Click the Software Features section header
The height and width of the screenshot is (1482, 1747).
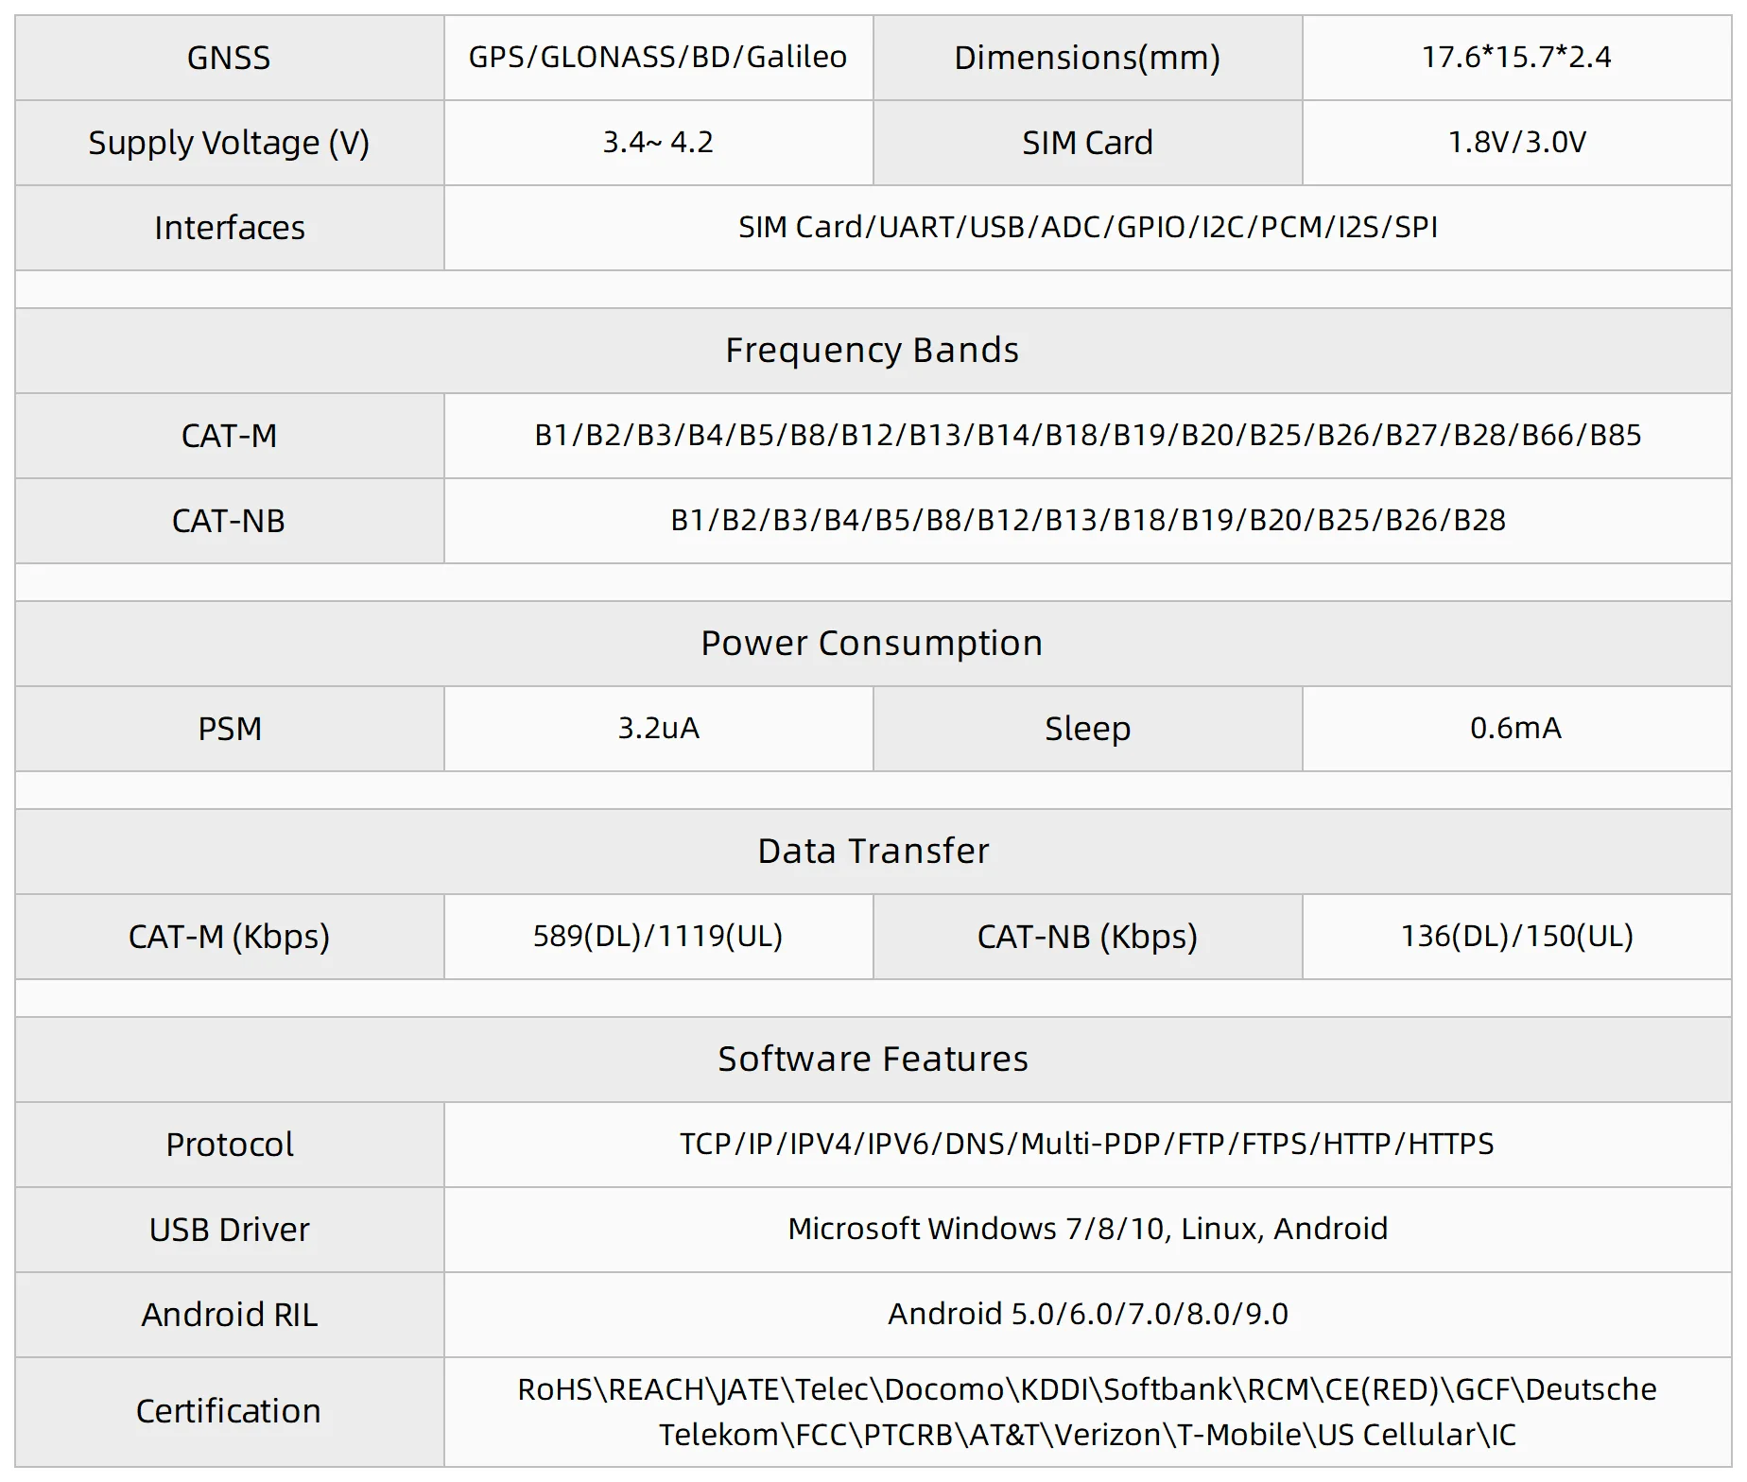tap(873, 1060)
